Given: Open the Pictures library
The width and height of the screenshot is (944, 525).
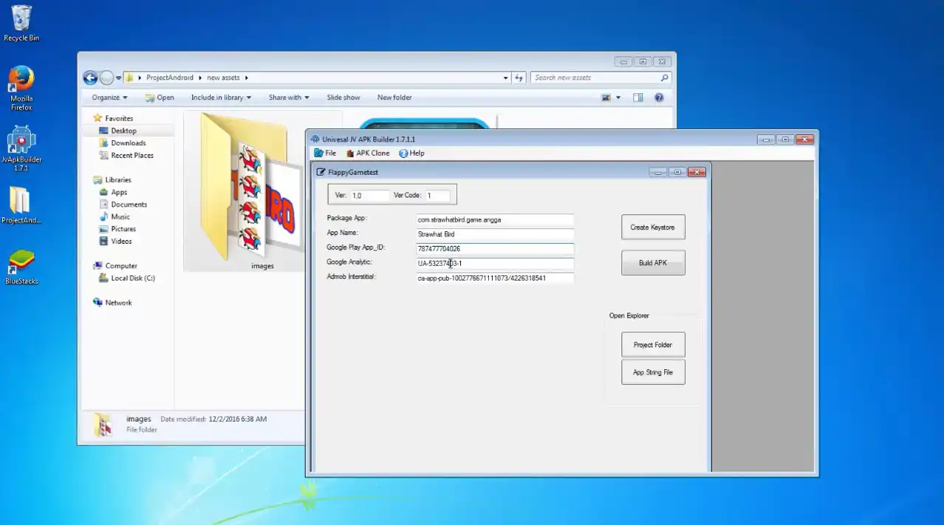Looking at the screenshot, I should (123, 229).
